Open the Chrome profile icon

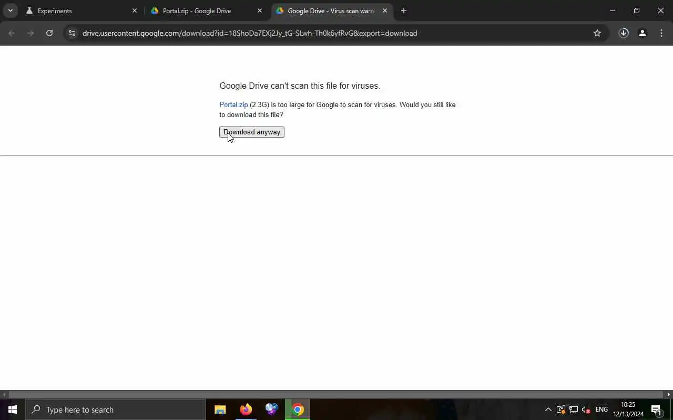click(x=642, y=33)
